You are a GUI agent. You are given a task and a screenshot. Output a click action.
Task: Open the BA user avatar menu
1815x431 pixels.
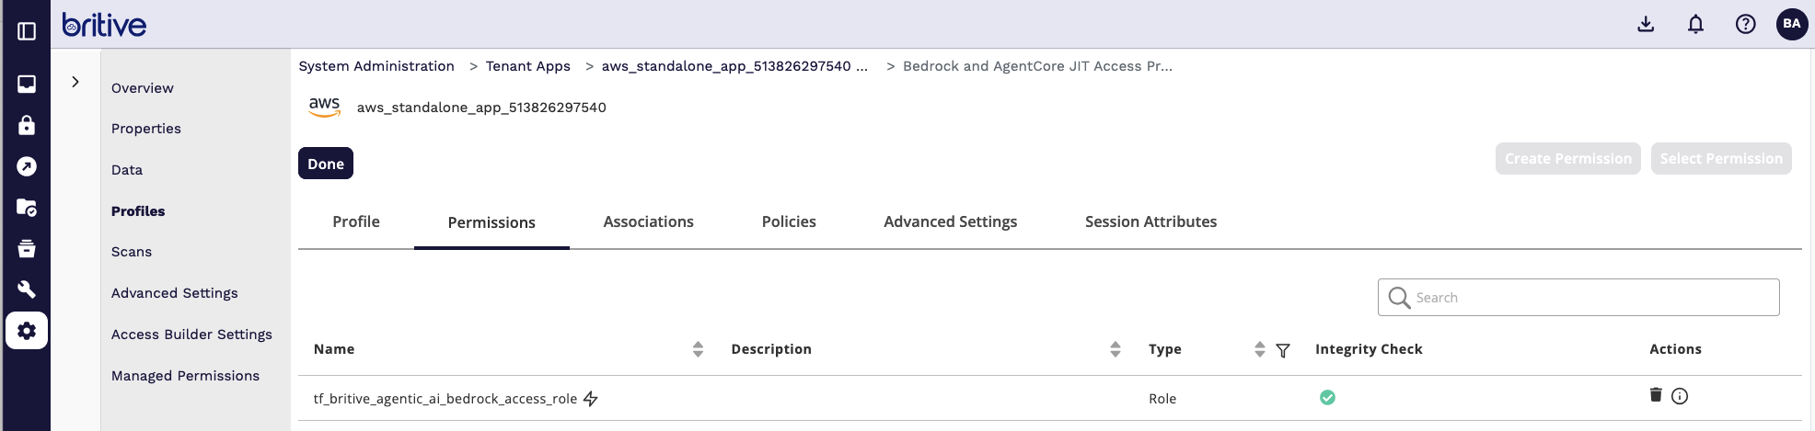pos(1791,24)
